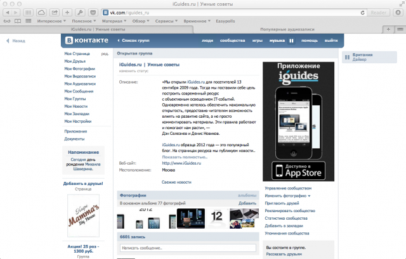
Task: Open new tab with plus button
Action: point(388,30)
